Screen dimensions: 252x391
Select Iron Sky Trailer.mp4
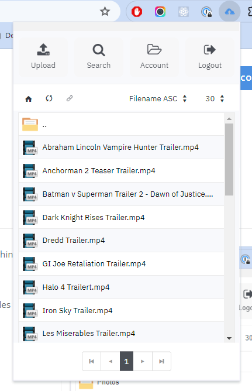(x=121, y=310)
